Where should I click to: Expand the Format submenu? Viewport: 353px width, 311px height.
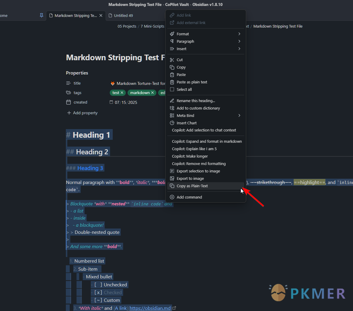(239, 34)
